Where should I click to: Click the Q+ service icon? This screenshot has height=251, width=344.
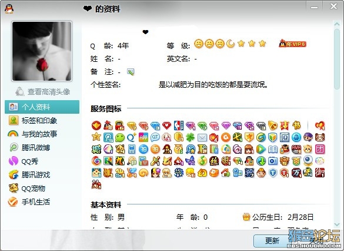(132, 137)
